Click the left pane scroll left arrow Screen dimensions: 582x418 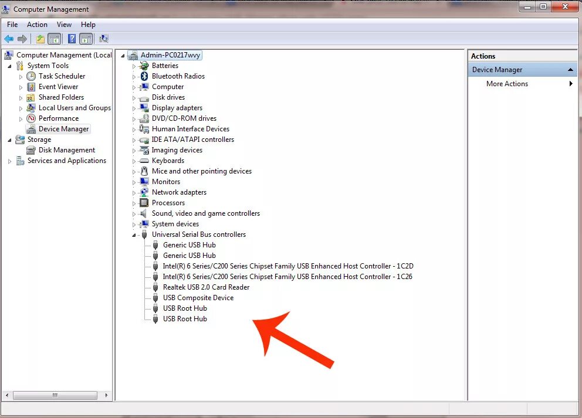pyautogui.click(x=7, y=395)
